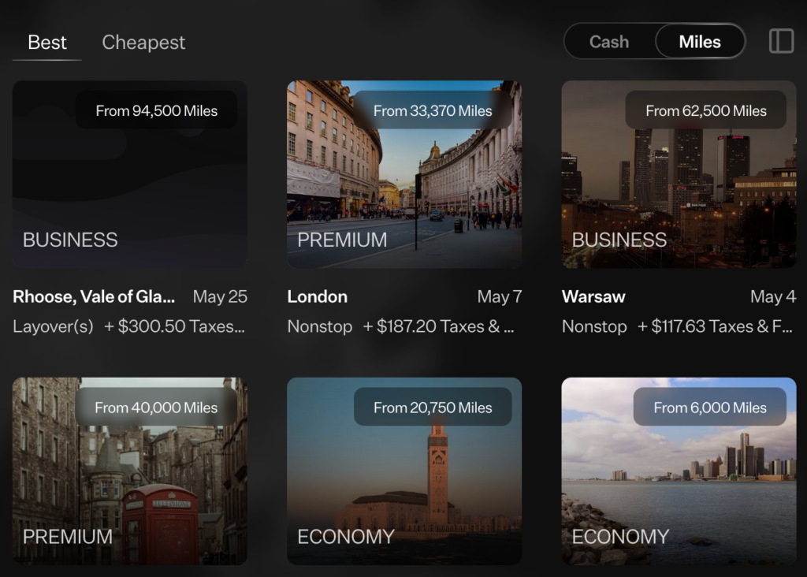
Task: Click the From 94,500 Miles badge
Action: pyautogui.click(x=156, y=111)
